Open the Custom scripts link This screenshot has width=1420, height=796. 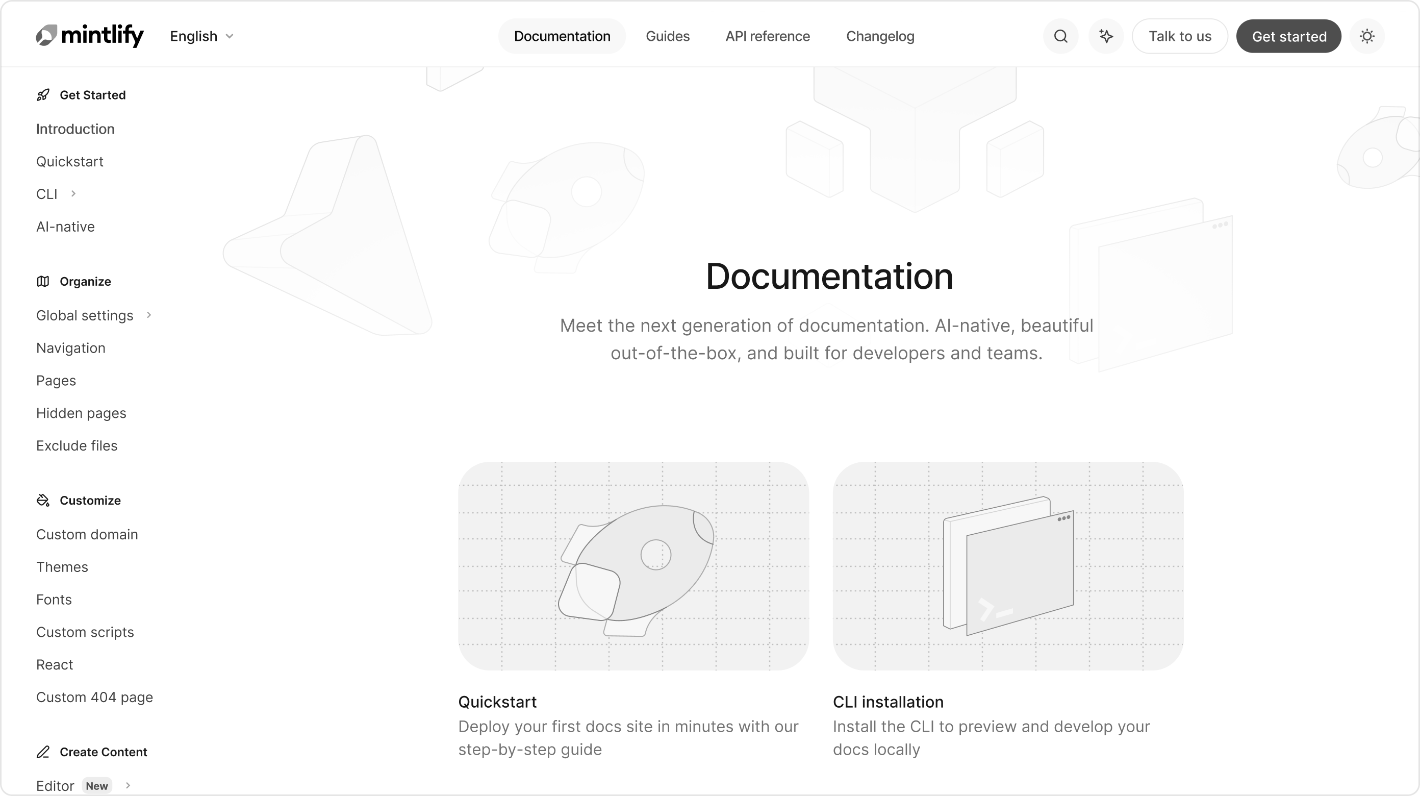(86, 632)
